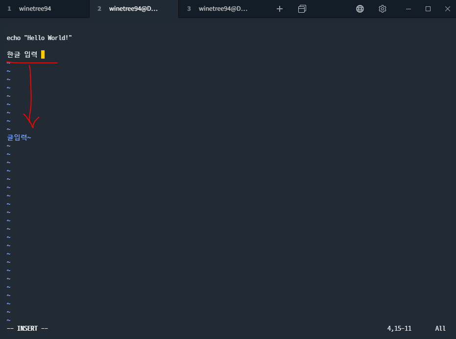Select the blue 글입력~ text
The width and height of the screenshot is (456, 339).
click(x=19, y=137)
